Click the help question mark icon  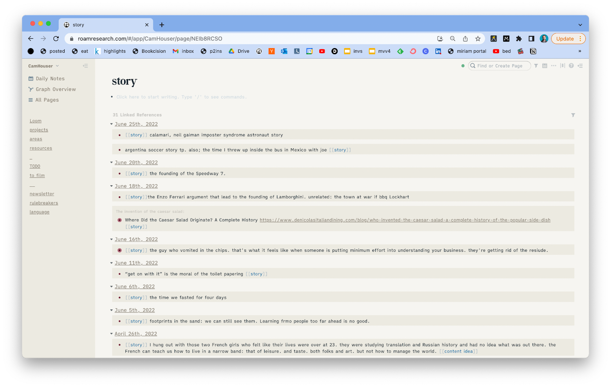571,66
